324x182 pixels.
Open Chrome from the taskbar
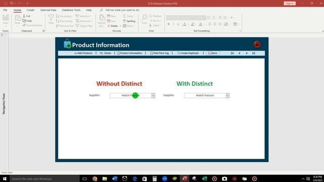(x=95, y=178)
